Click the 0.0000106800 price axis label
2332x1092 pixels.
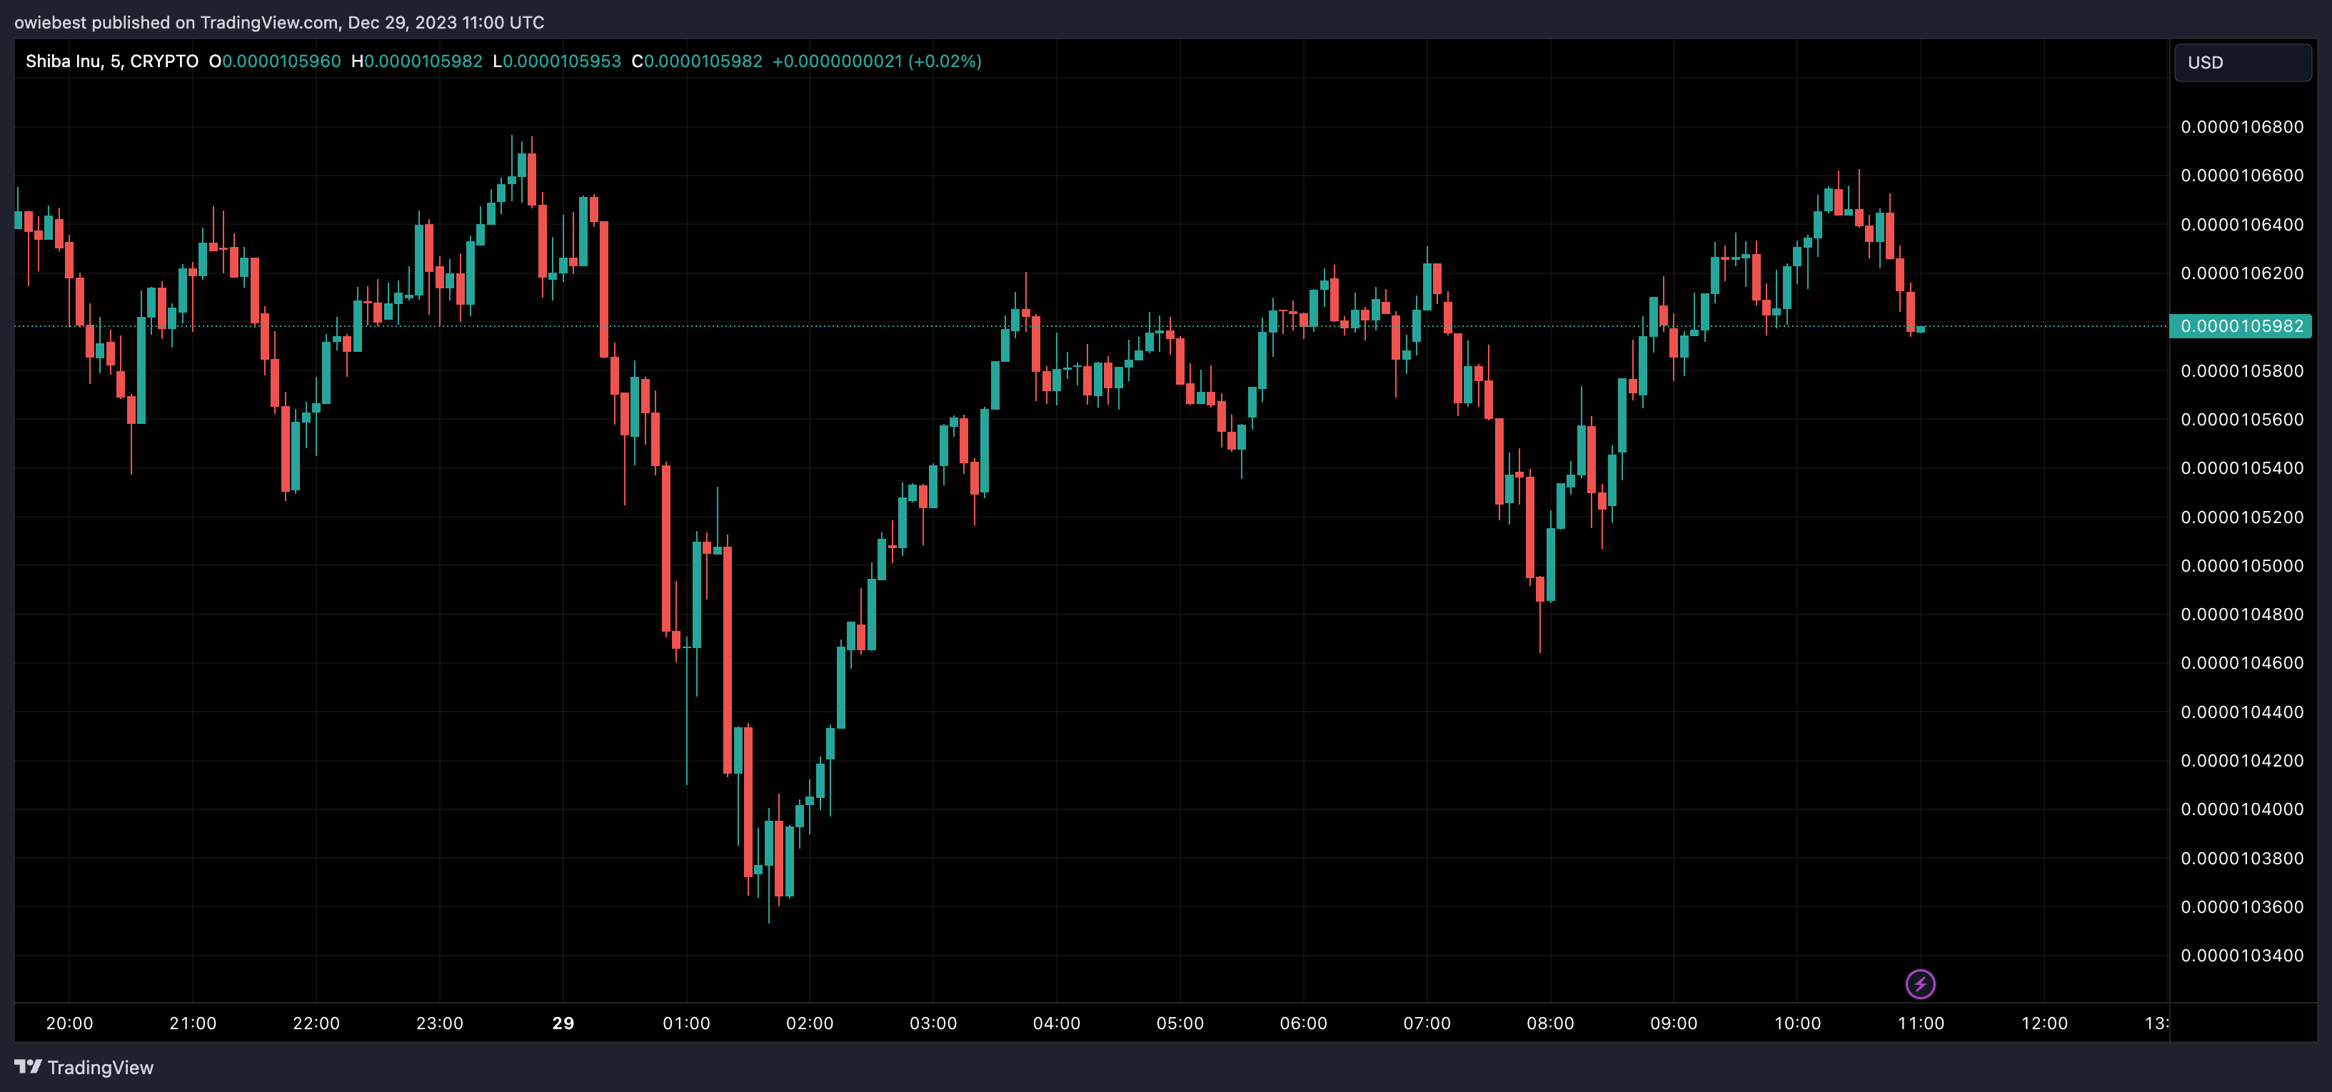pyautogui.click(x=2241, y=126)
